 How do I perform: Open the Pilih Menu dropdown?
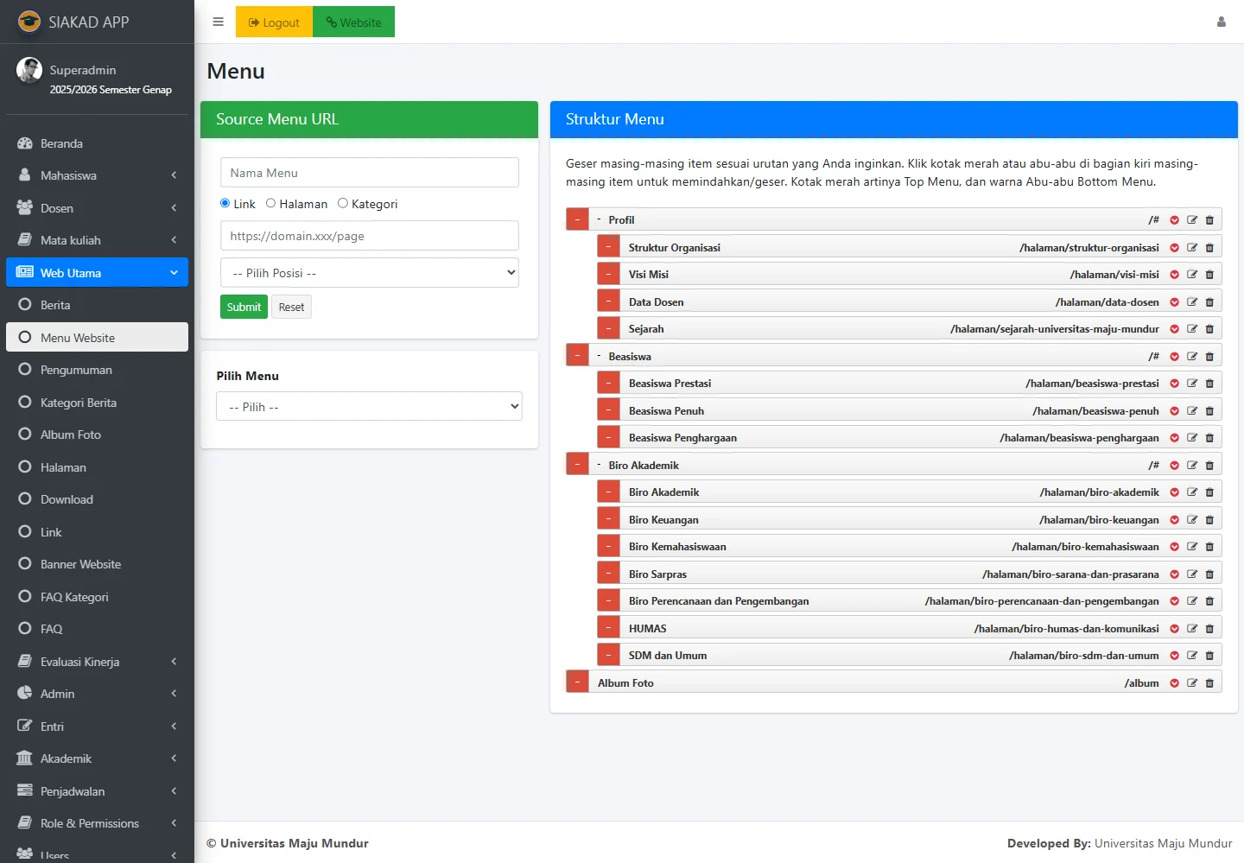[370, 407]
